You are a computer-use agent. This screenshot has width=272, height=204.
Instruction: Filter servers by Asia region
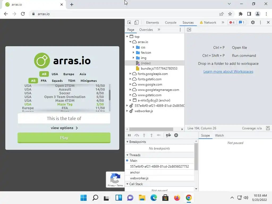pos(83,74)
